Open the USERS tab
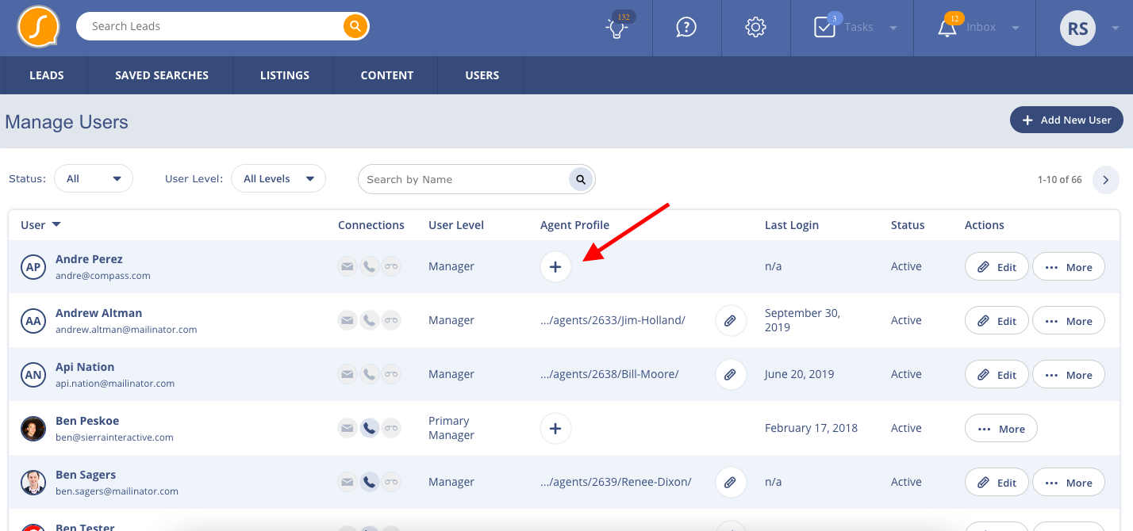 [482, 75]
